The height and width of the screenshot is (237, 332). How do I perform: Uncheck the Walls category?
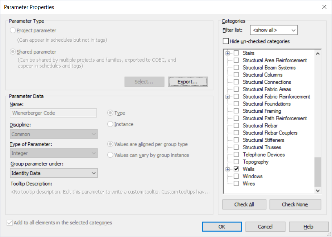pos(236,169)
